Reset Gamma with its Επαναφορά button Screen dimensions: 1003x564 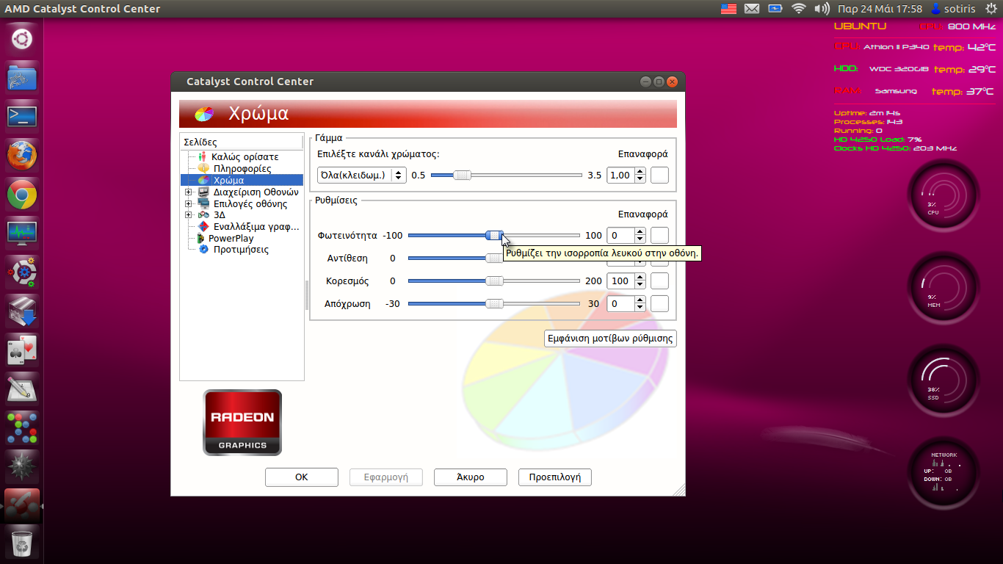(x=659, y=175)
